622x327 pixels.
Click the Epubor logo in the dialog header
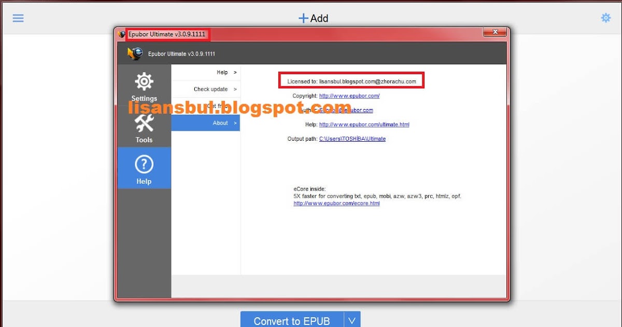coord(135,53)
